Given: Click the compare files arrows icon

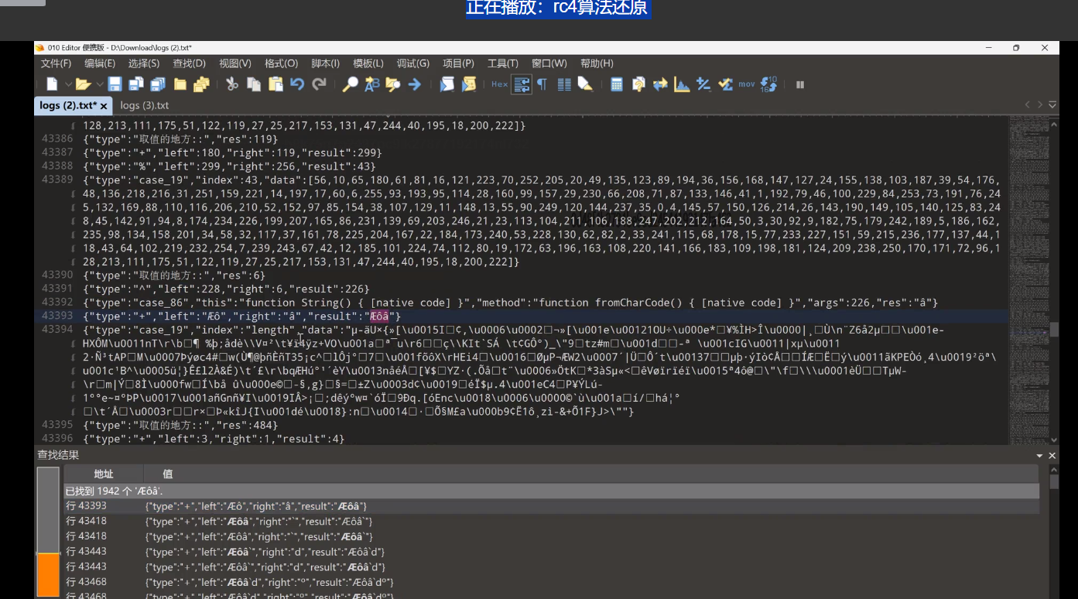Looking at the screenshot, I should [660, 84].
